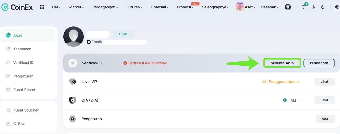Open the chat messages icon with badge
The height and width of the screenshot is (134, 340).
[304, 7]
